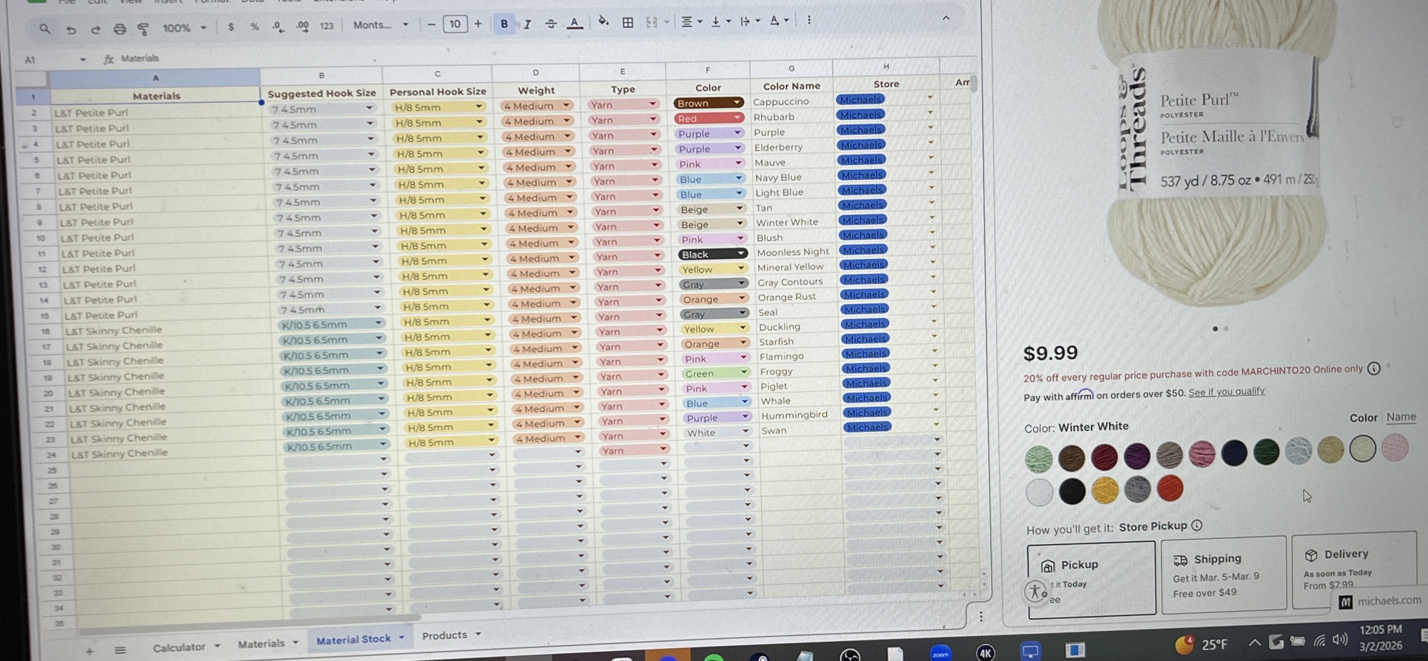Toggle bold formatting button
This screenshot has width=1428, height=661.
504,24
